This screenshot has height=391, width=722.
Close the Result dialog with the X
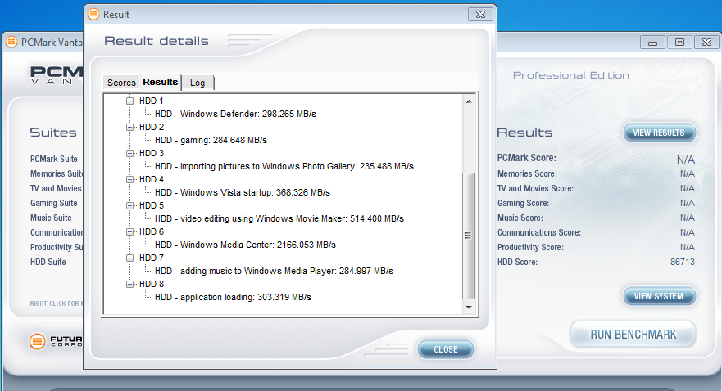point(480,14)
